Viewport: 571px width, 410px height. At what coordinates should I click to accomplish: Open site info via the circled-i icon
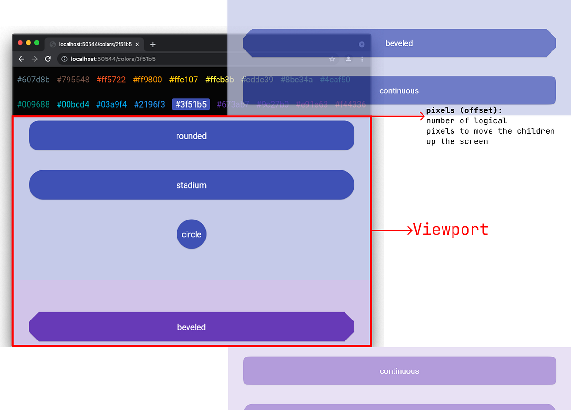[64, 59]
